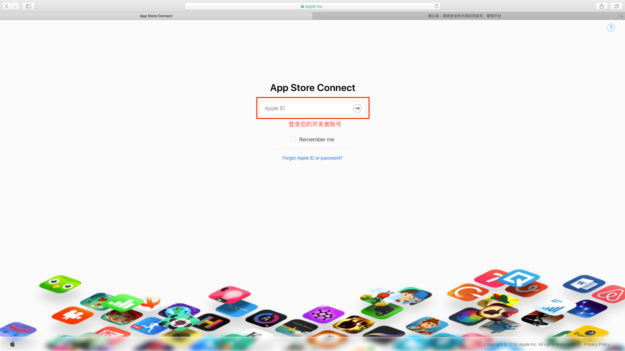Image resolution: width=625 pixels, height=351 pixels.
Task: Click Forgot Apple ID or password link
Action: click(312, 158)
